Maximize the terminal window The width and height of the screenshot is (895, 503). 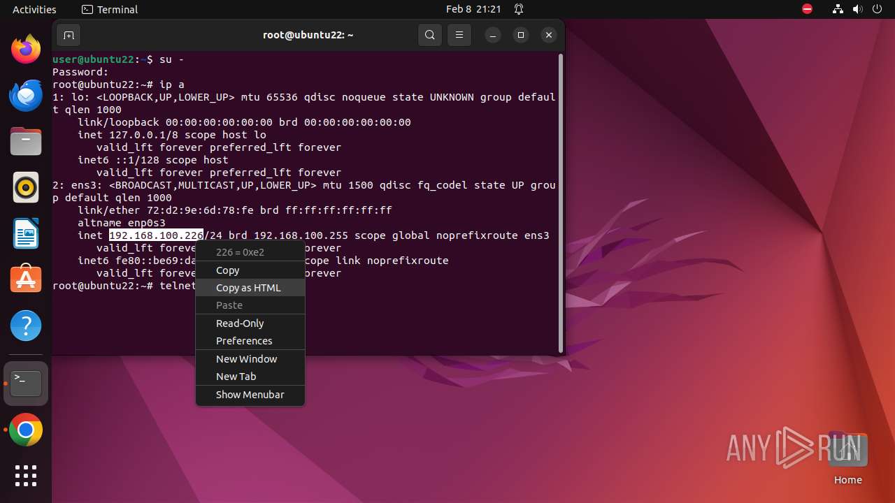521,35
